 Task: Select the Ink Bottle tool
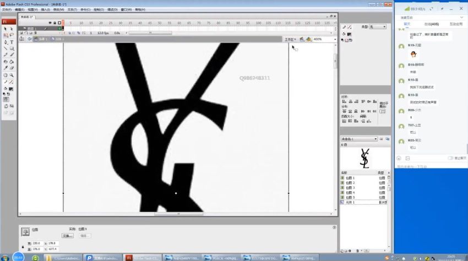point(6,62)
